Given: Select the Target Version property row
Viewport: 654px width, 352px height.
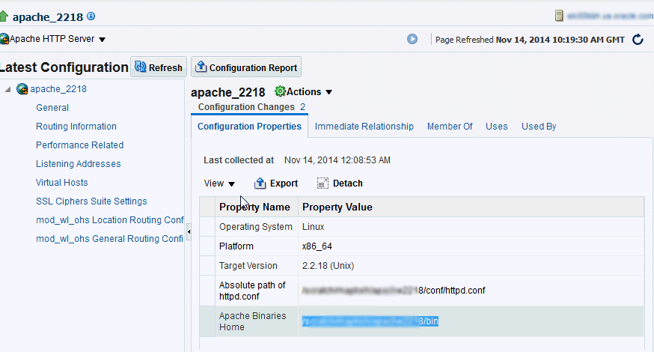Looking at the screenshot, I should pos(422,266).
